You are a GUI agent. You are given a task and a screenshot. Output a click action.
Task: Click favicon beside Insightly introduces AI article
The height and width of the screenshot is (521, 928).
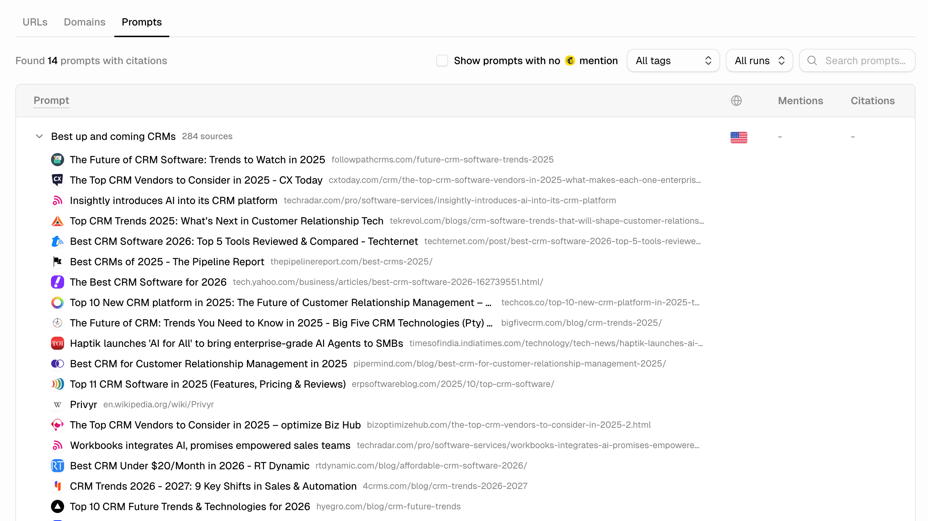coord(58,200)
